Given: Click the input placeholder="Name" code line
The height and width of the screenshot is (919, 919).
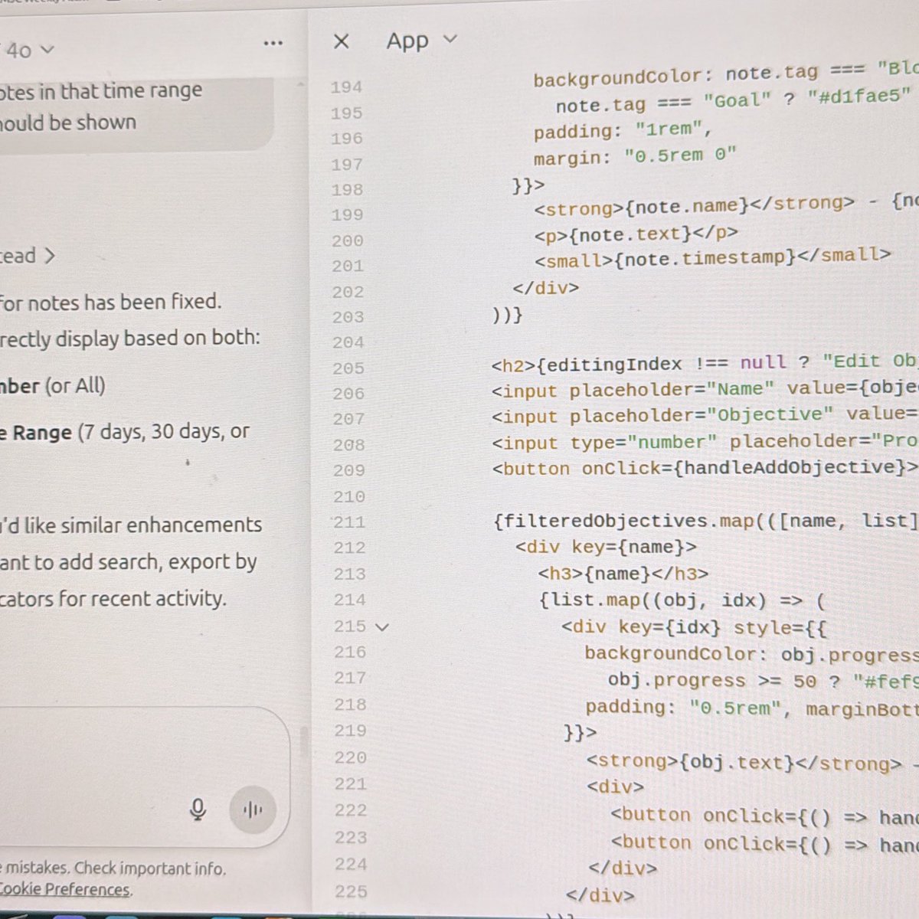Looking at the screenshot, I should click(x=705, y=389).
